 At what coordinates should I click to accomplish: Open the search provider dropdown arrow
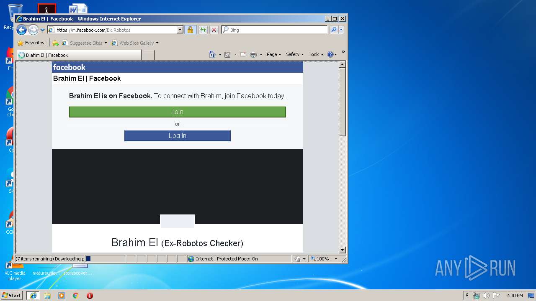click(341, 30)
